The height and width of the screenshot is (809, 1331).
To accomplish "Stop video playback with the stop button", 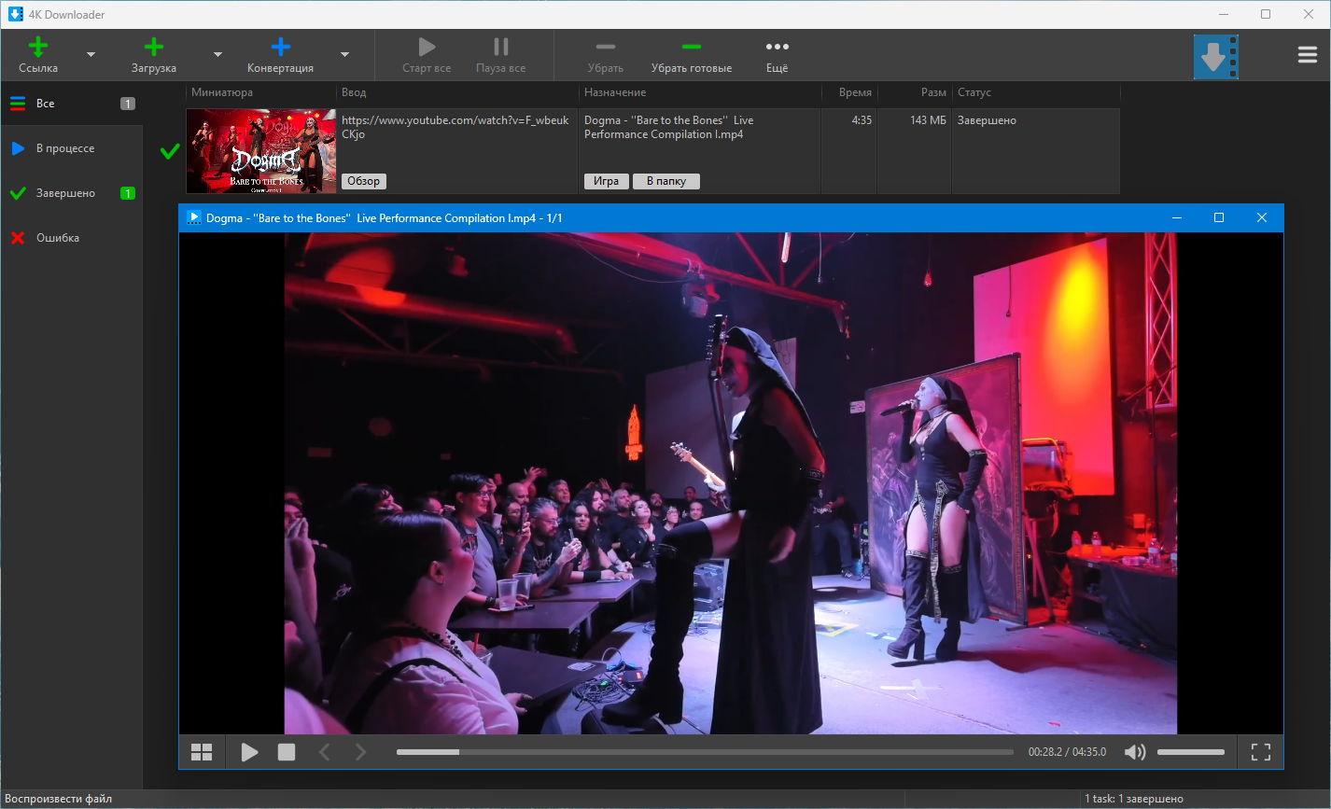I will pos(287,752).
